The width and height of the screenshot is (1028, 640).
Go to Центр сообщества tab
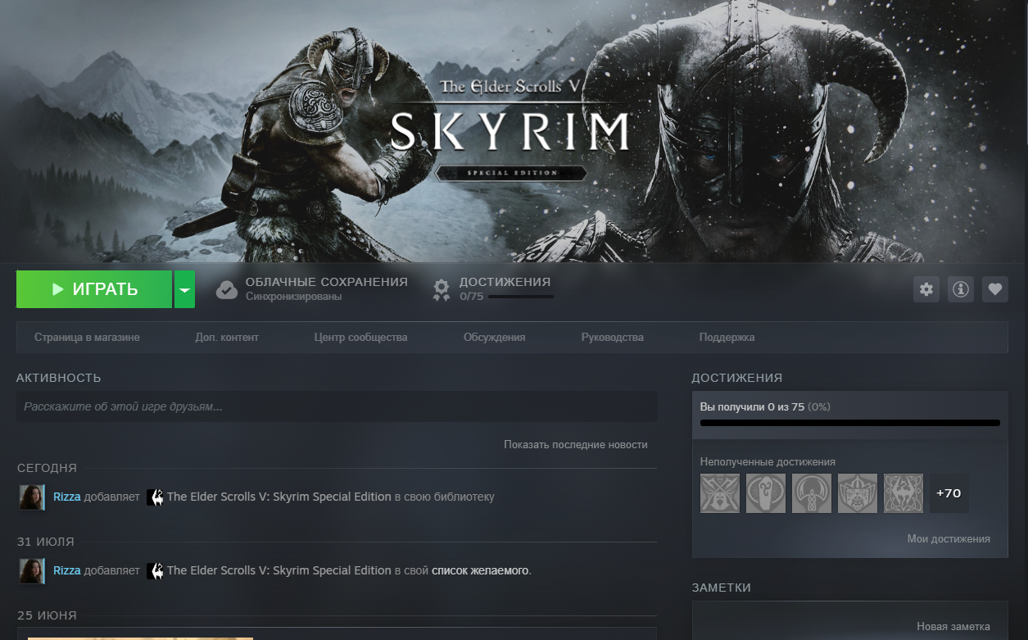pos(360,337)
